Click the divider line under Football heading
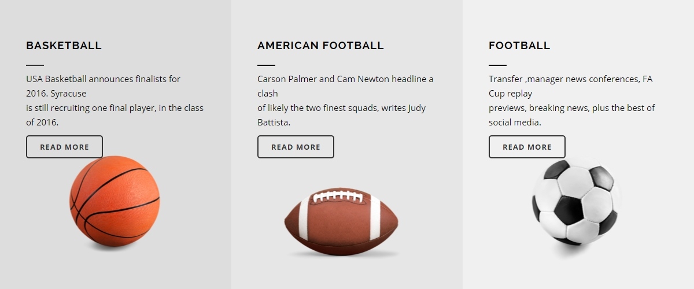This screenshot has height=289, width=694. 497,65
